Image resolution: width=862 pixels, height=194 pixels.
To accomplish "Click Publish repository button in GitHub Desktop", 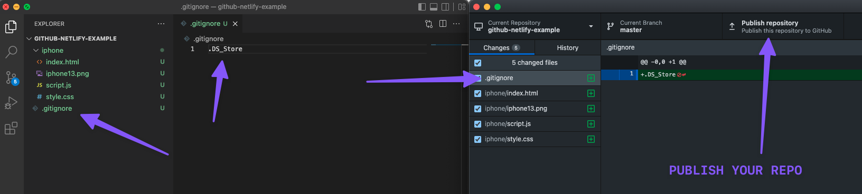I will pos(783,26).
